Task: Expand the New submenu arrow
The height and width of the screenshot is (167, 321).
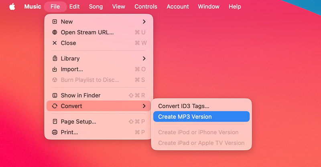Action: point(144,22)
